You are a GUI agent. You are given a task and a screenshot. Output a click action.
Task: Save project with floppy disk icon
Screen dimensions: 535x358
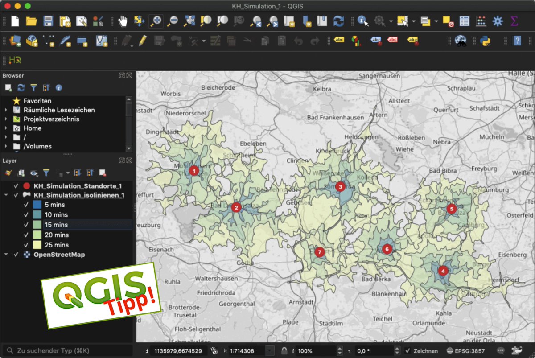click(48, 21)
